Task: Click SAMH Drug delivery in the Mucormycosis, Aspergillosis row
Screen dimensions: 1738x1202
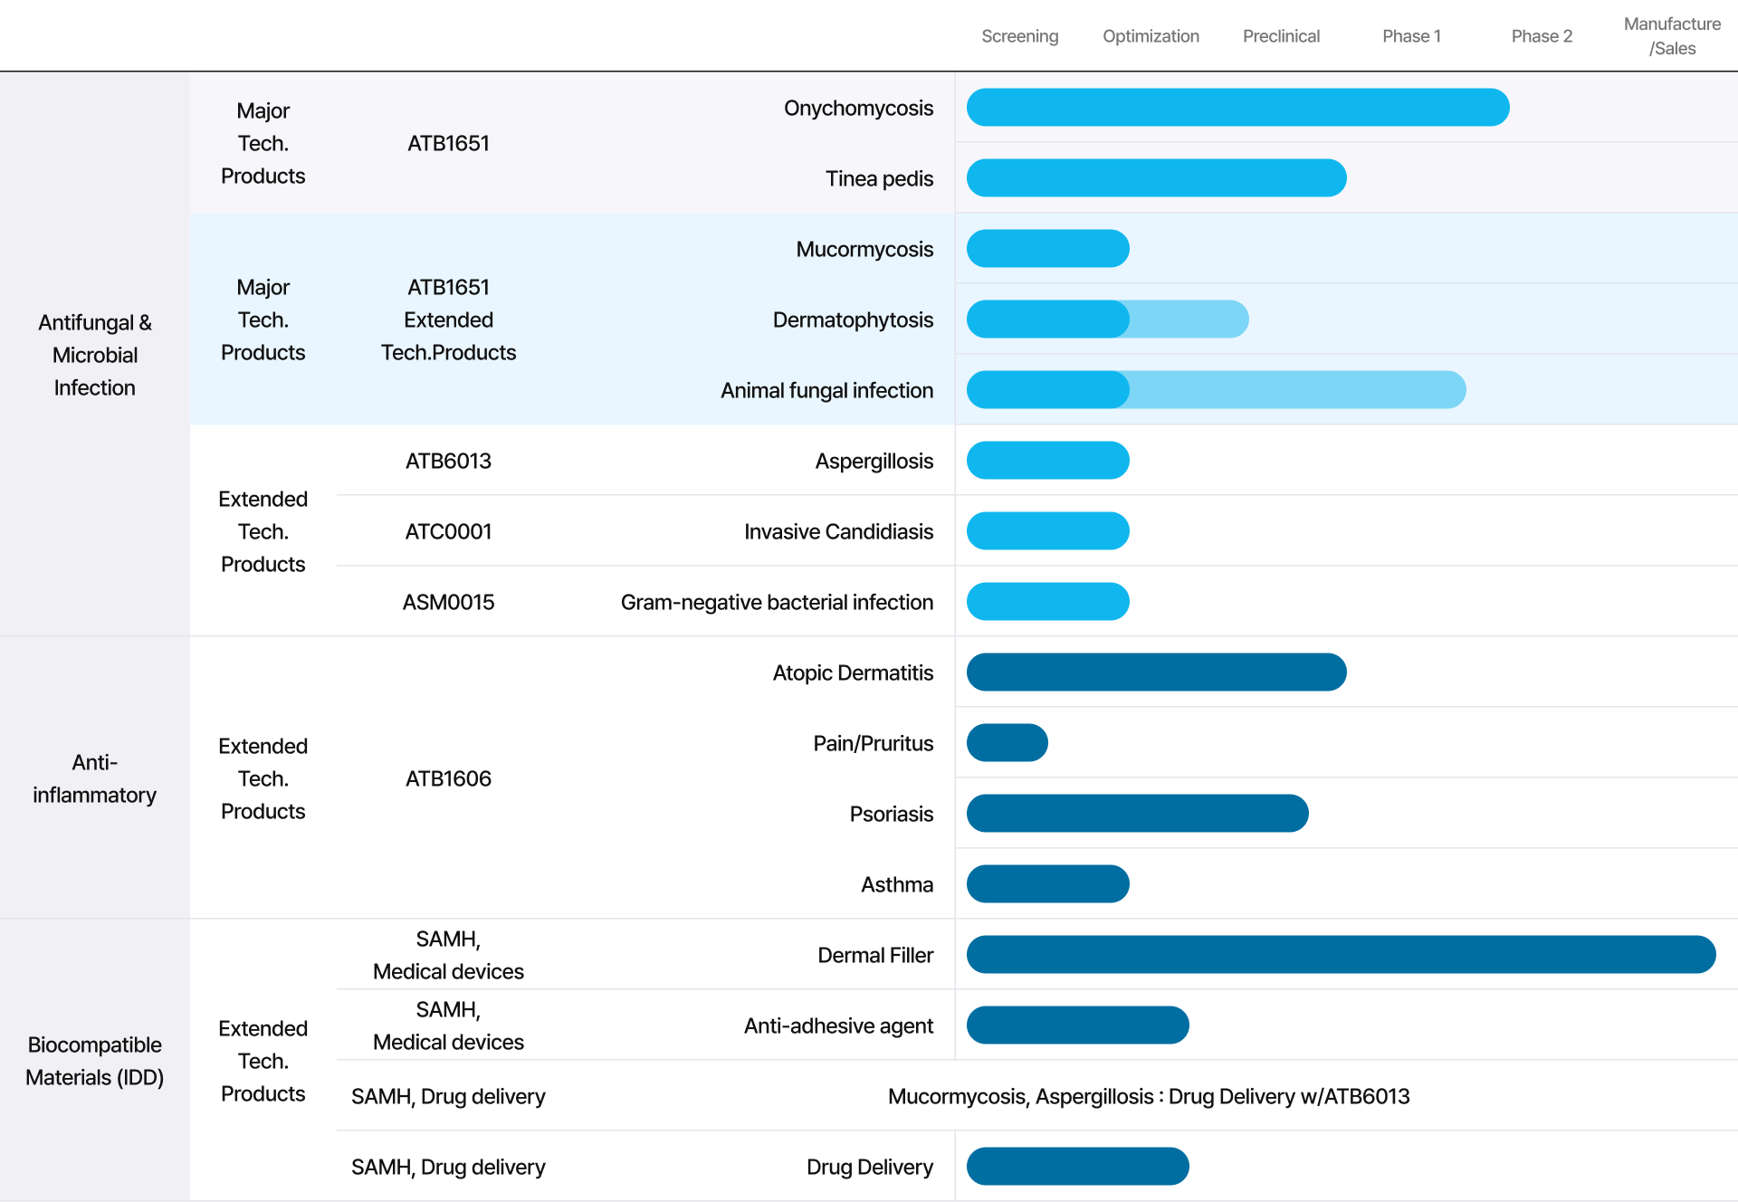Action: [x=448, y=1096]
